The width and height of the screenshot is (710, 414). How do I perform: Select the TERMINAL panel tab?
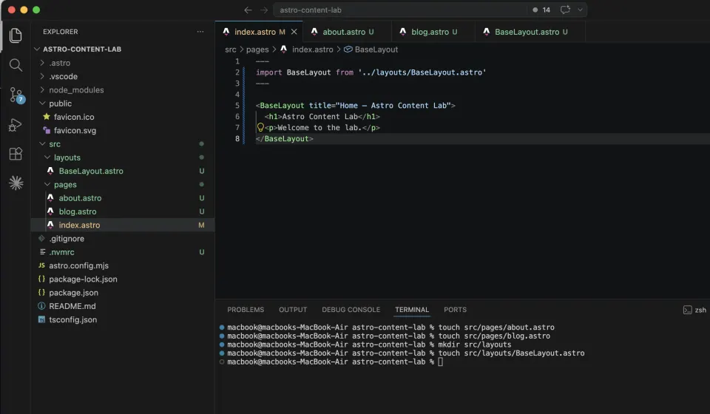tap(412, 310)
